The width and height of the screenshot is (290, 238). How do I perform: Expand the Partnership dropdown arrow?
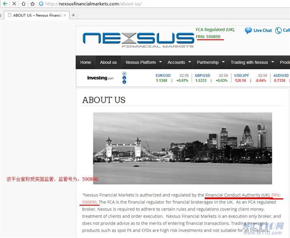click(x=223, y=62)
